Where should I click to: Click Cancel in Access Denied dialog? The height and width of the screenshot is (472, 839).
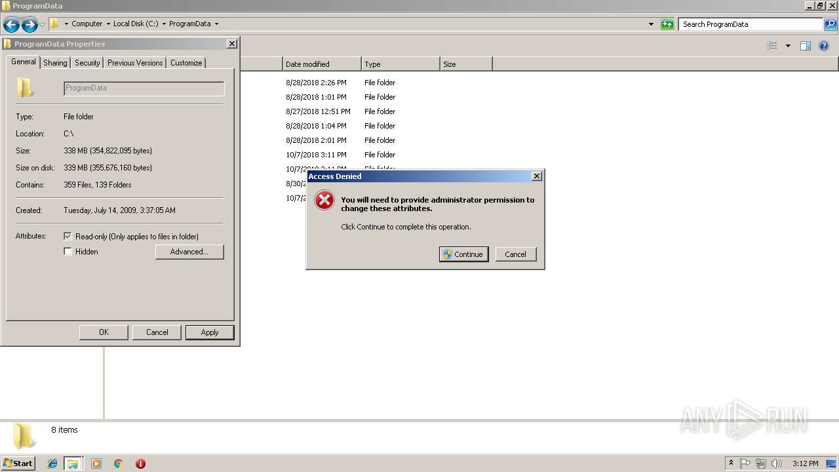pyautogui.click(x=515, y=254)
